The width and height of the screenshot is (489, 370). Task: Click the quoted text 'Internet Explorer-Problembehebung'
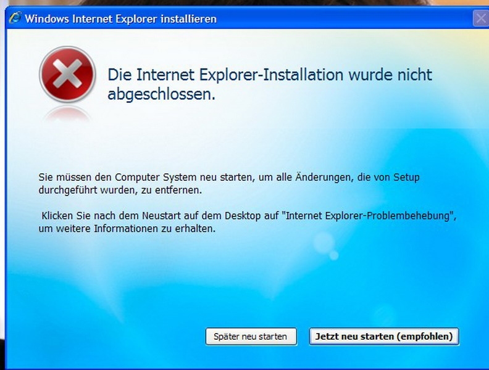click(x=370, y=215)
